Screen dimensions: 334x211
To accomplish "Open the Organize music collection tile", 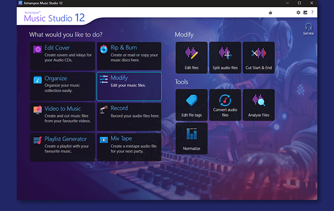I will point(62,87).
